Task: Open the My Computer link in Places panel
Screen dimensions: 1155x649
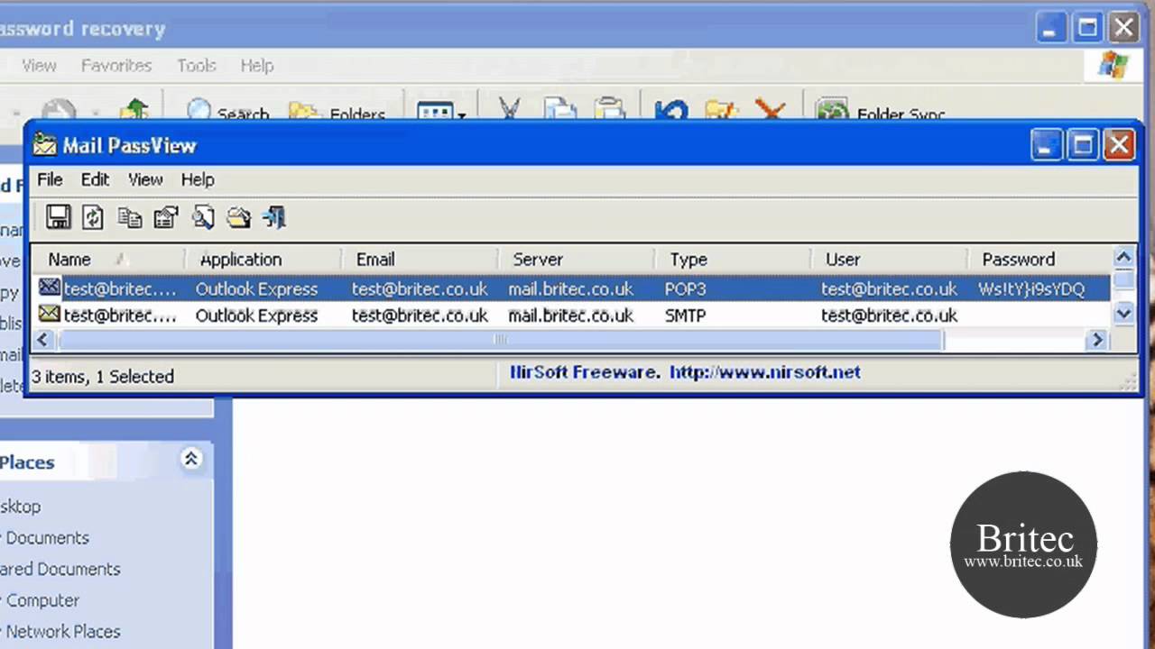Action: 42,600
